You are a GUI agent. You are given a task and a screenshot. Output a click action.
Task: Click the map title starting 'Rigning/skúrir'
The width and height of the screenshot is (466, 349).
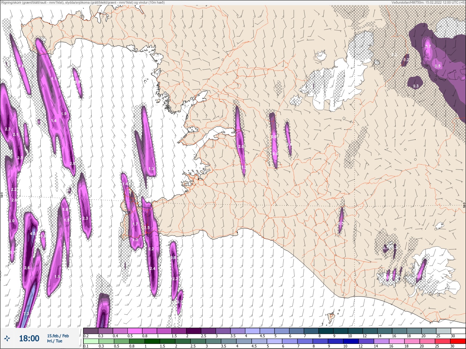click(83, 3)
